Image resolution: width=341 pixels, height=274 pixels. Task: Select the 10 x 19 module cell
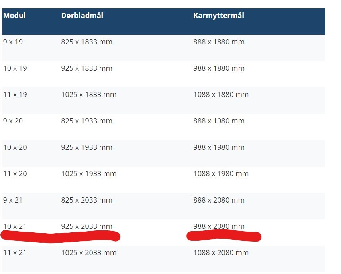pos(15,68)
